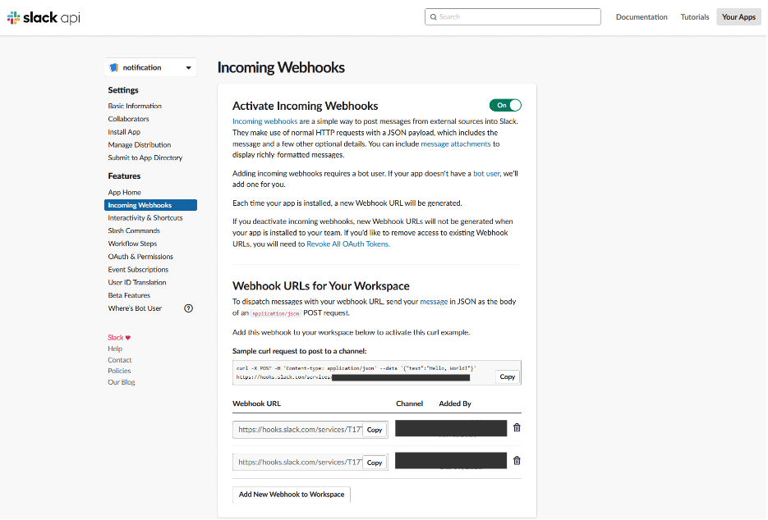Click the Slack API logo
Screen dimensions: 768x520
(x=44, y=17)
